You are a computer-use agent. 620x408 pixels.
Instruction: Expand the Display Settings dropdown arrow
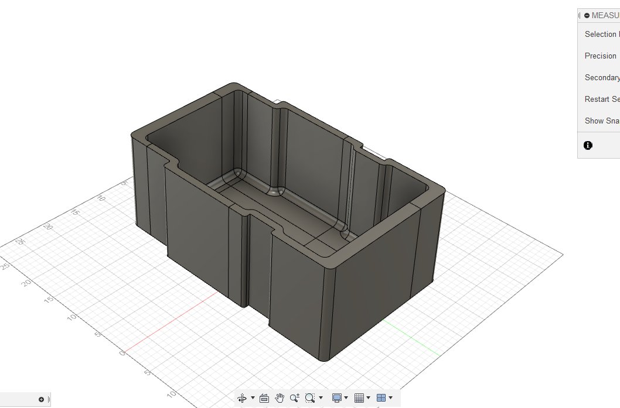346,397
